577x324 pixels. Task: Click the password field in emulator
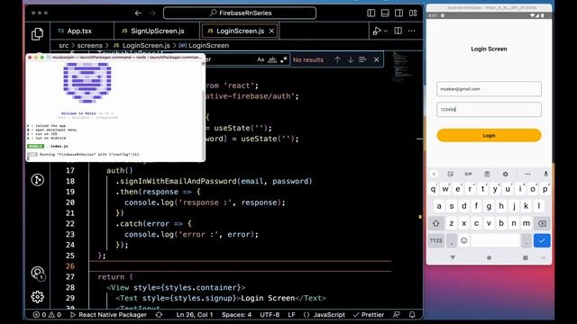pos(489,110)
